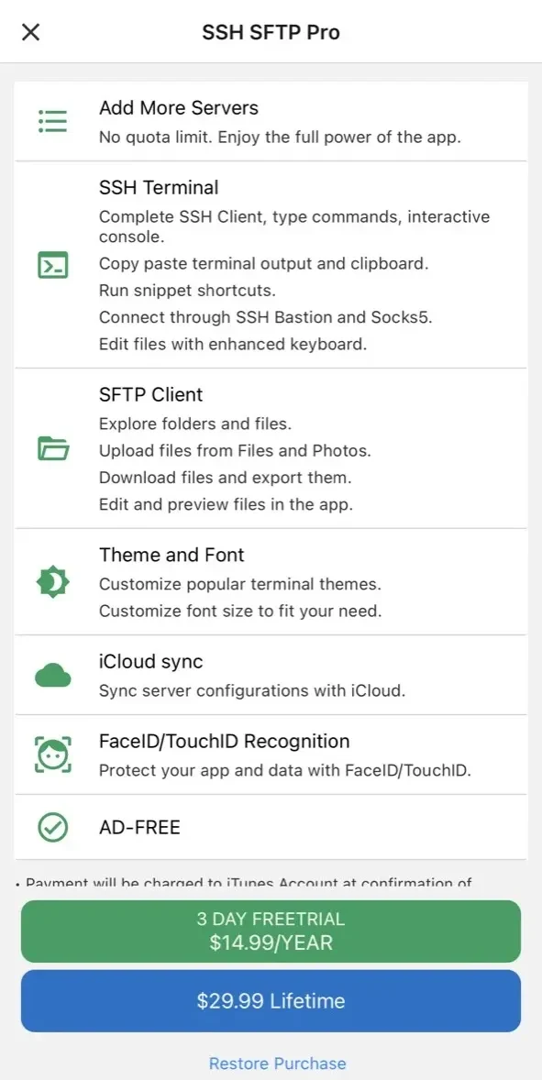Screen dimensions: 542x1080
Task: Tap 'Connect through SSH Bastion and Socks5' line
Action: 265,317
